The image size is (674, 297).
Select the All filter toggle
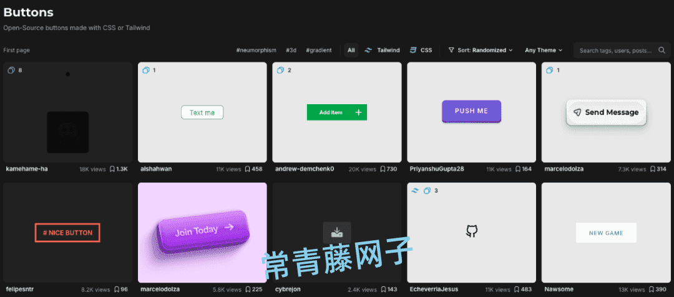351,51
